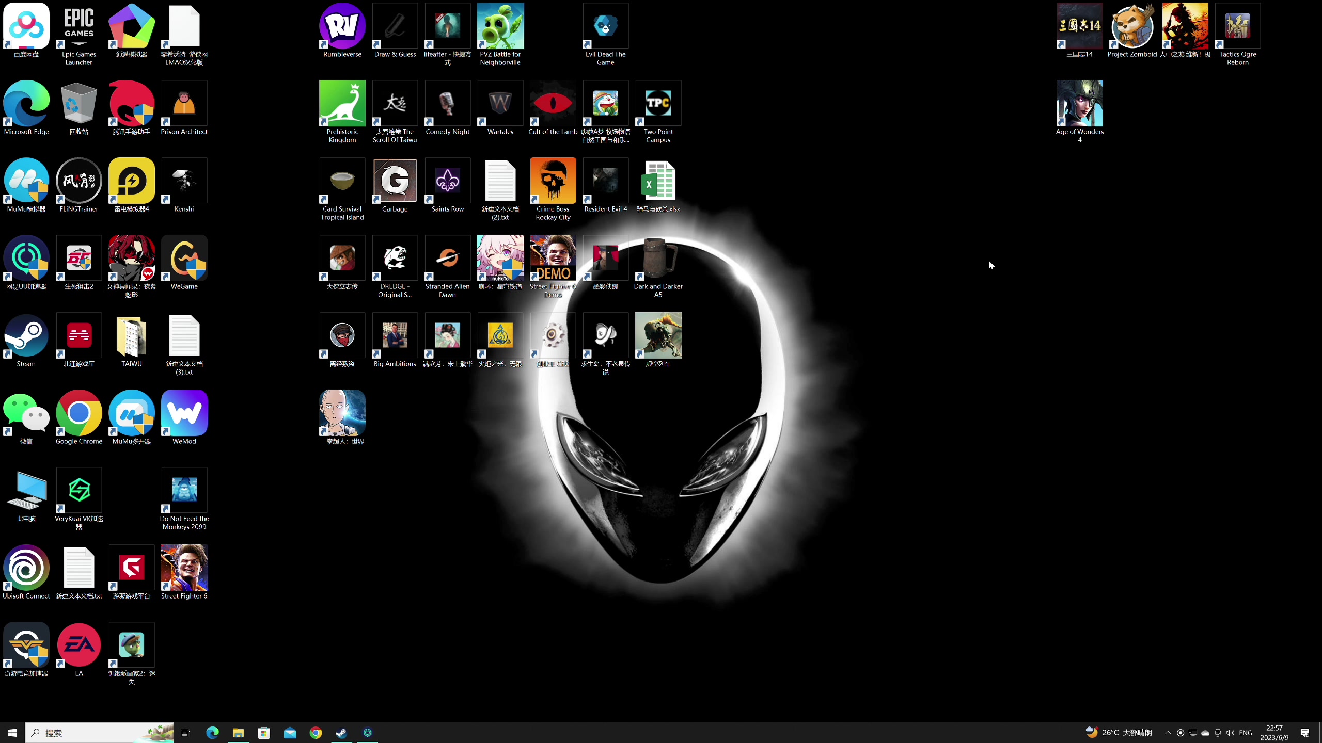This screenshot has width=1322, height=743.
Task: Open the Steam desktop shortcut
Action: click(26, 341)
